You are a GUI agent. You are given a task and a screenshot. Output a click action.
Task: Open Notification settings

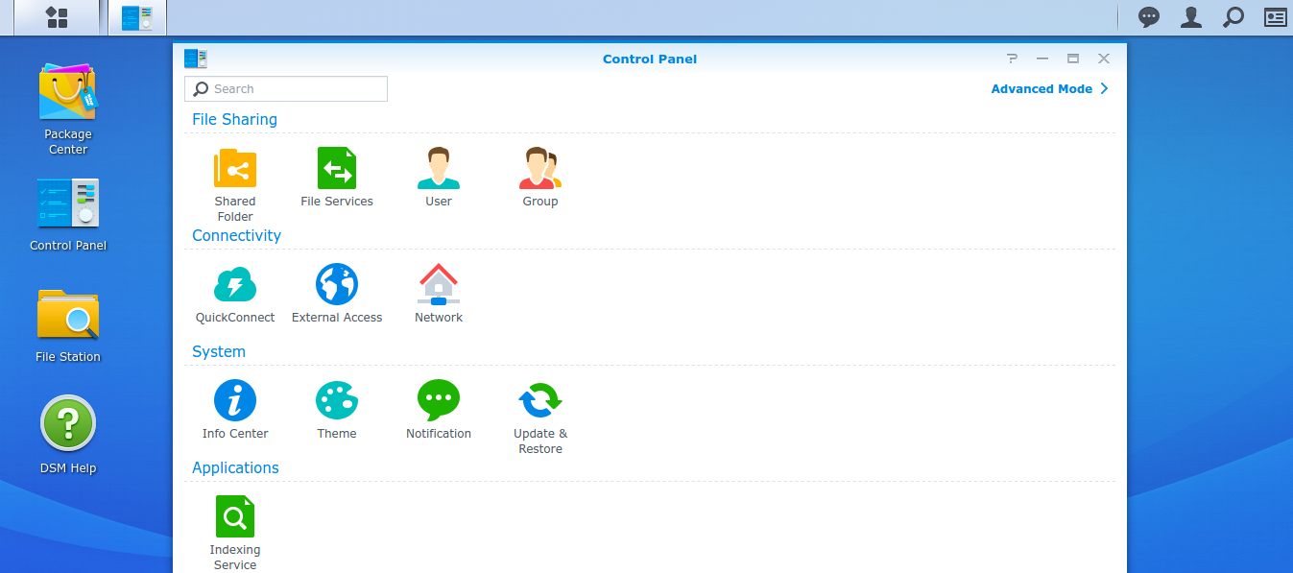tap(439, 401)
